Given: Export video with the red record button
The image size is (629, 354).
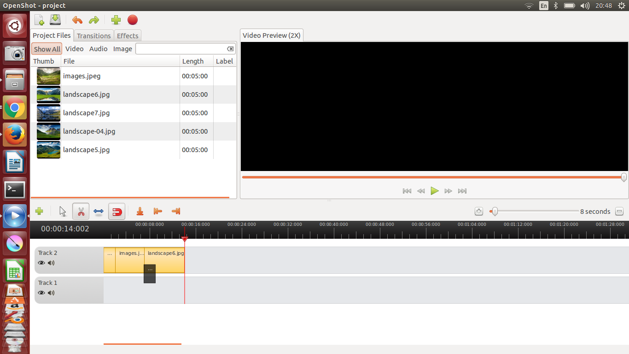Looking at the screenshot, I should point(133,20).
